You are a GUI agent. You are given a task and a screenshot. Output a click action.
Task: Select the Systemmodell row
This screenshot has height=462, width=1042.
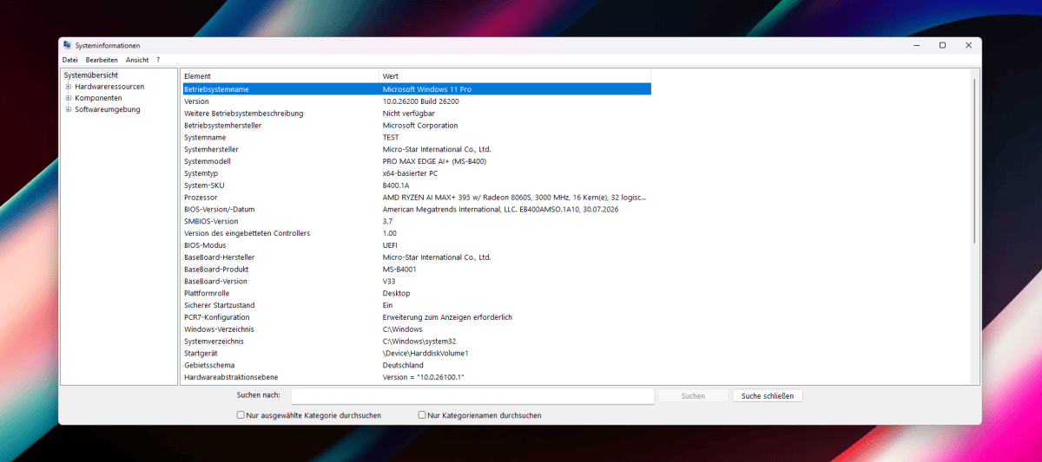[x=416, y=161]
